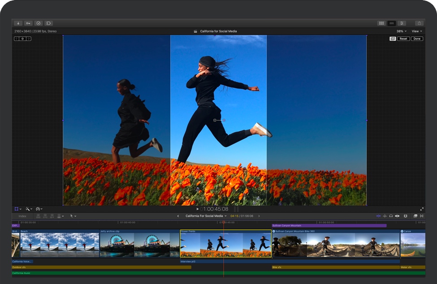Viewport: 437px width, 284px height.
Task: Enter full screen viewer playback
Action: click(x=422, y=209)
